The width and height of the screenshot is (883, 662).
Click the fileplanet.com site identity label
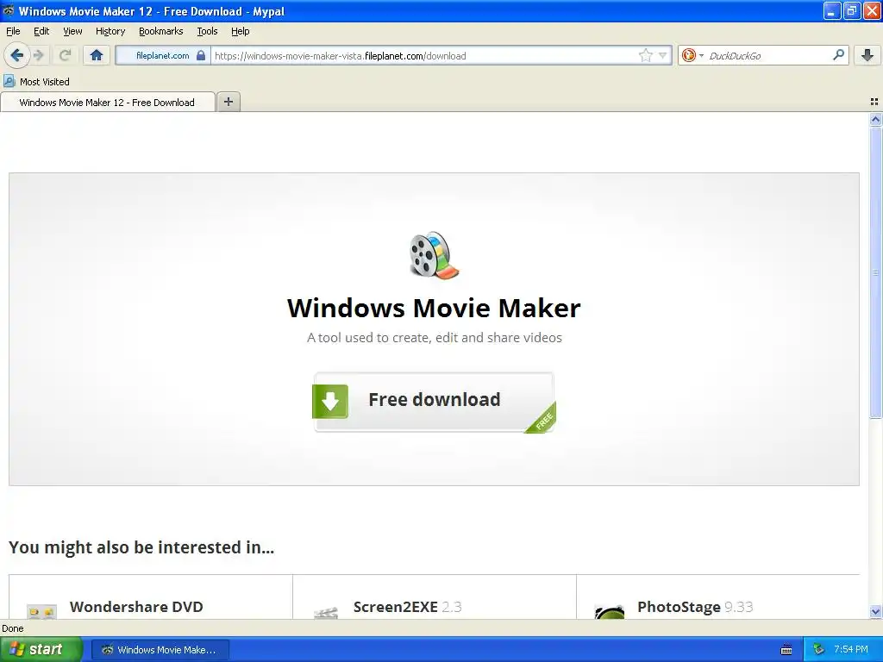[162, 55]
